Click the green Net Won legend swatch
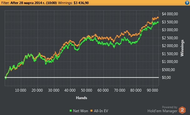This screenshot has width=190, height=115. (71, 111)
